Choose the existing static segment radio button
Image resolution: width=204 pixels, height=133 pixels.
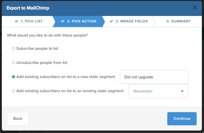pos(13,91)
